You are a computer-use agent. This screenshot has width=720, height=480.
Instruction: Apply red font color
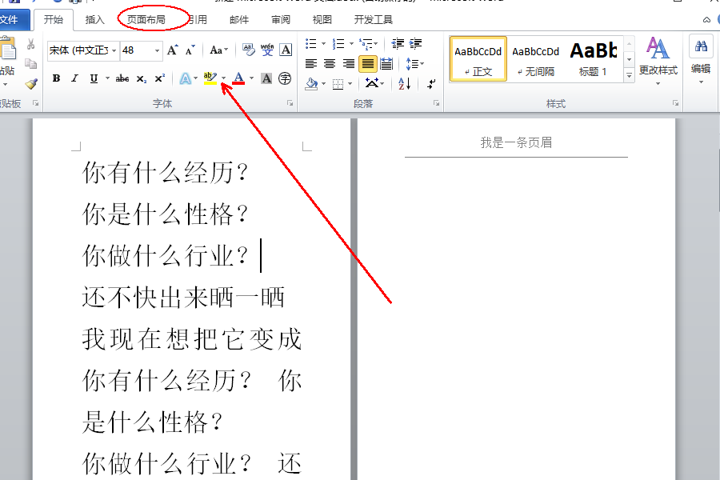[238, 78]
